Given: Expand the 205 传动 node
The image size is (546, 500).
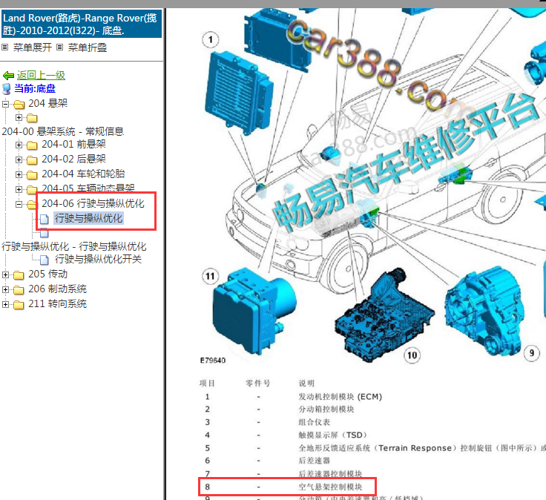Looking at the screenshot, I should 6,274.
